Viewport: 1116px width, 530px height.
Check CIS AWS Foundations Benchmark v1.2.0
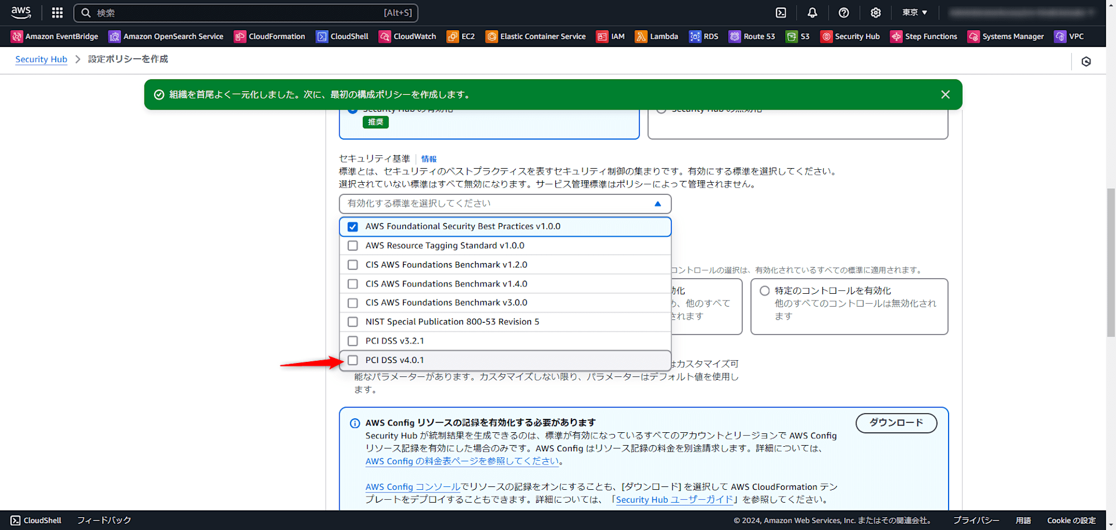(x=353, y=265)
